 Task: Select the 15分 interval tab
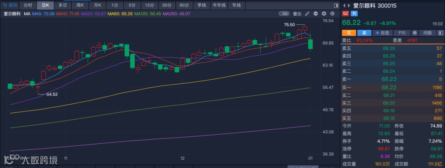(x=149, y=5)
